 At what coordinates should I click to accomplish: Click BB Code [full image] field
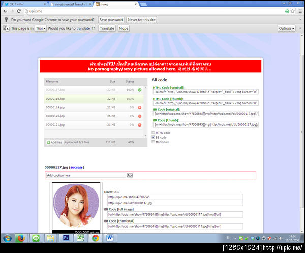[175, 215]
